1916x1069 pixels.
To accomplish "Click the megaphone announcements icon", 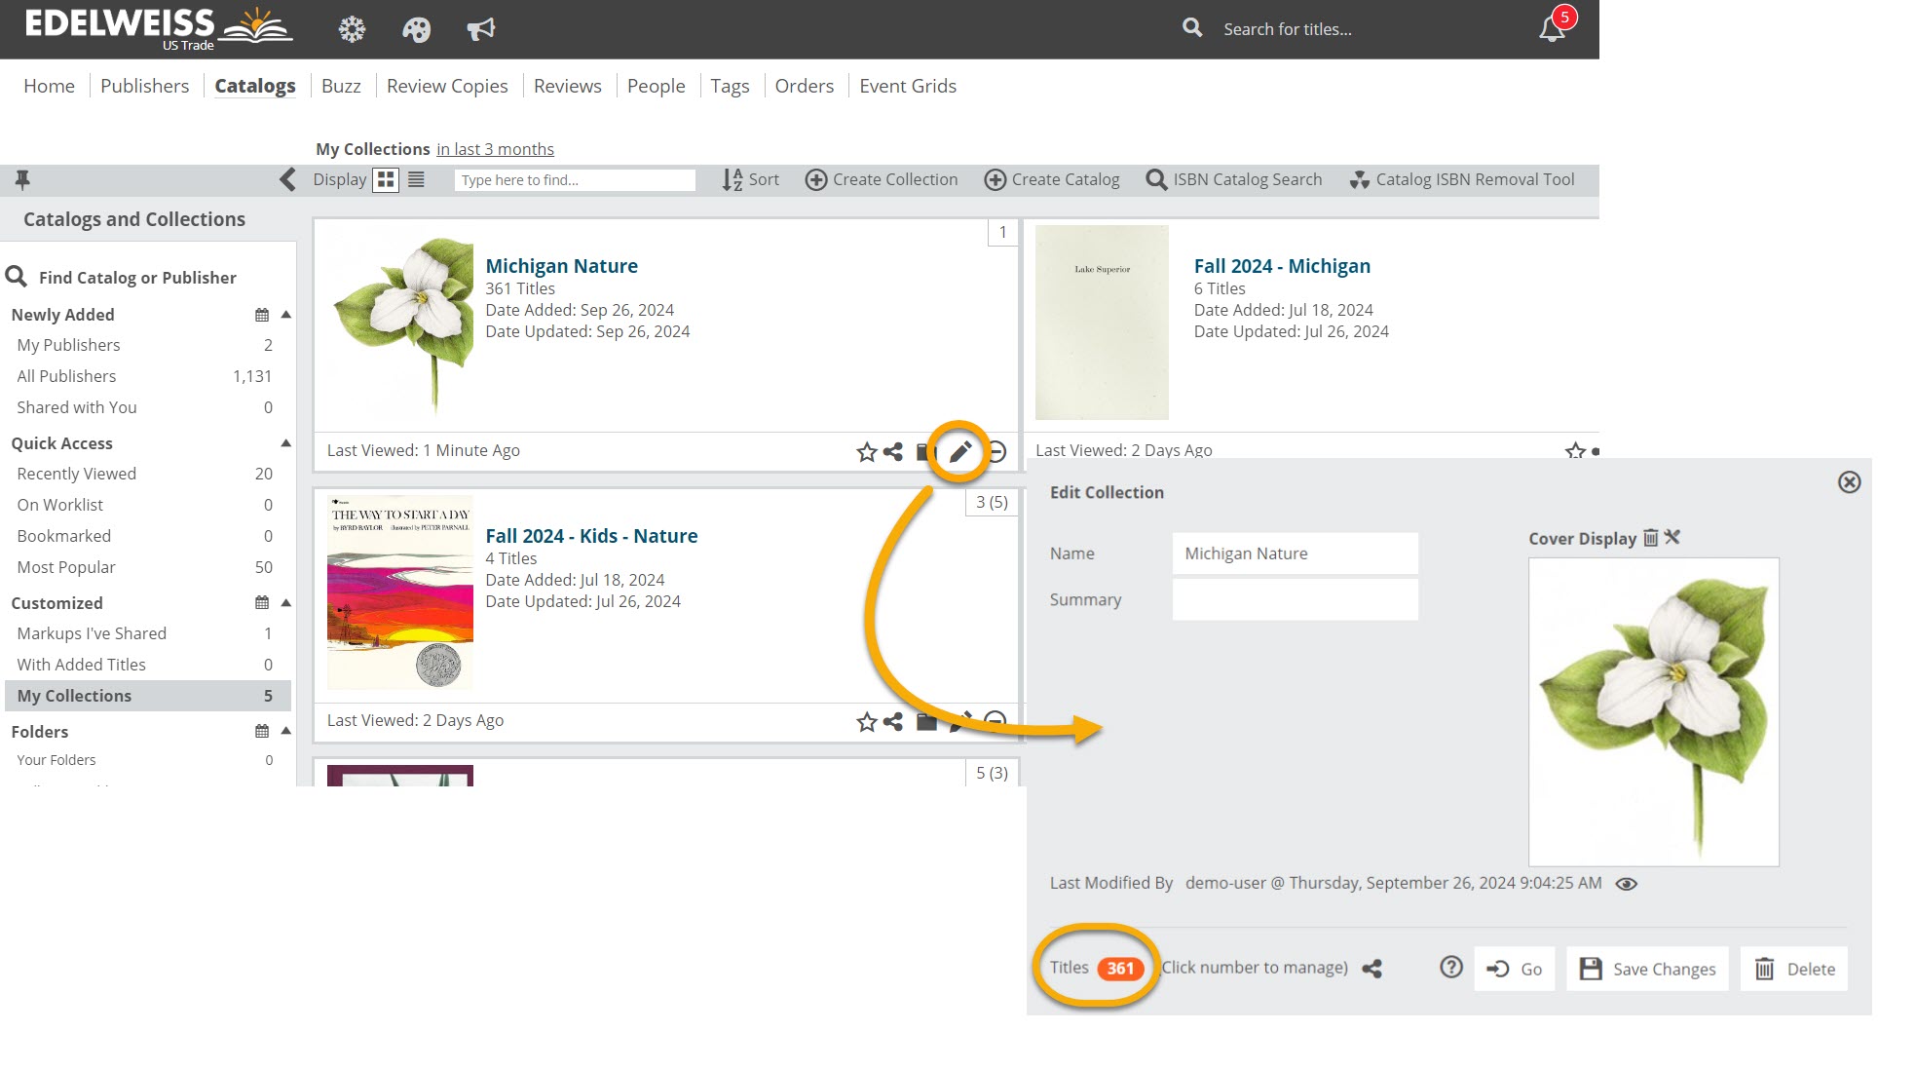I will 481,29.
